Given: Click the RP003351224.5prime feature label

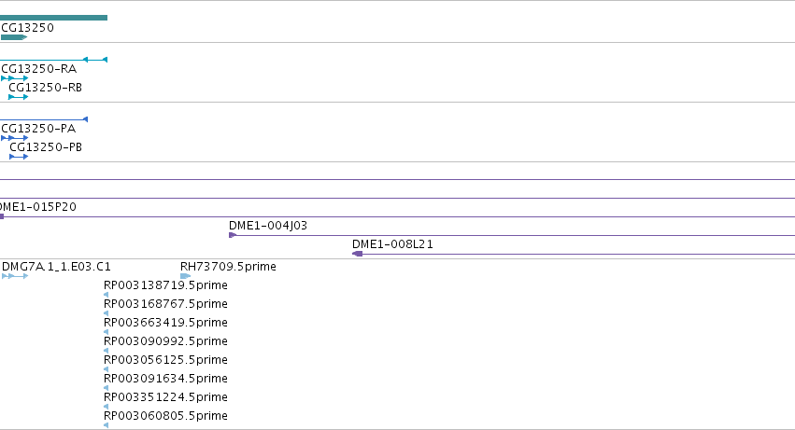Looking at the screenshot, I should click(x=165, y=397).
